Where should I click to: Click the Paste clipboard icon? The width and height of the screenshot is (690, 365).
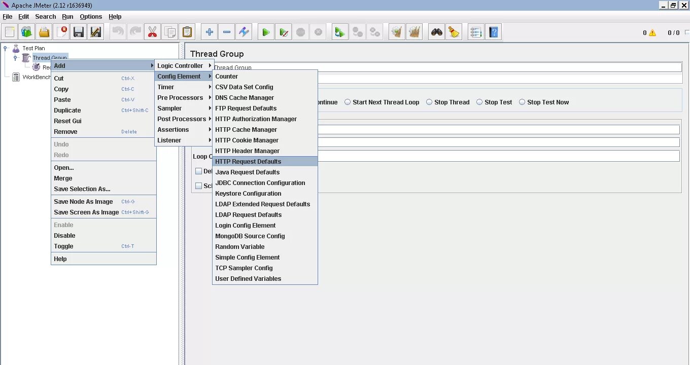[187, 32]
